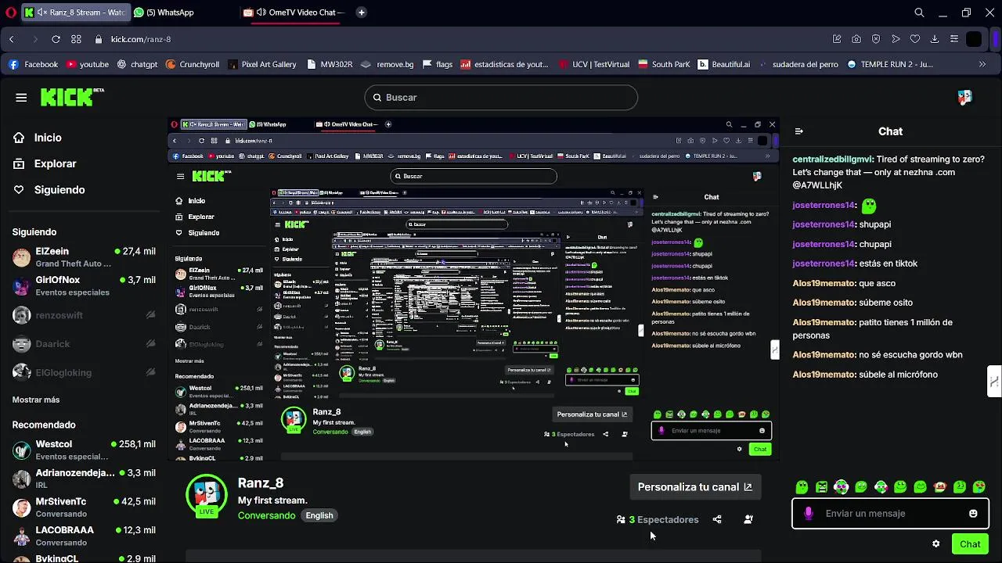This screenshot has width=1002, height=563.
Task: Open the recommended MrStivenTc channel
Action: (x=84, y=507)
